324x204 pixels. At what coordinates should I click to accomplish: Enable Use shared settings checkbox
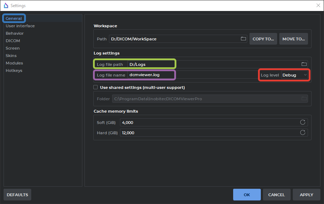tap(95, 87)
